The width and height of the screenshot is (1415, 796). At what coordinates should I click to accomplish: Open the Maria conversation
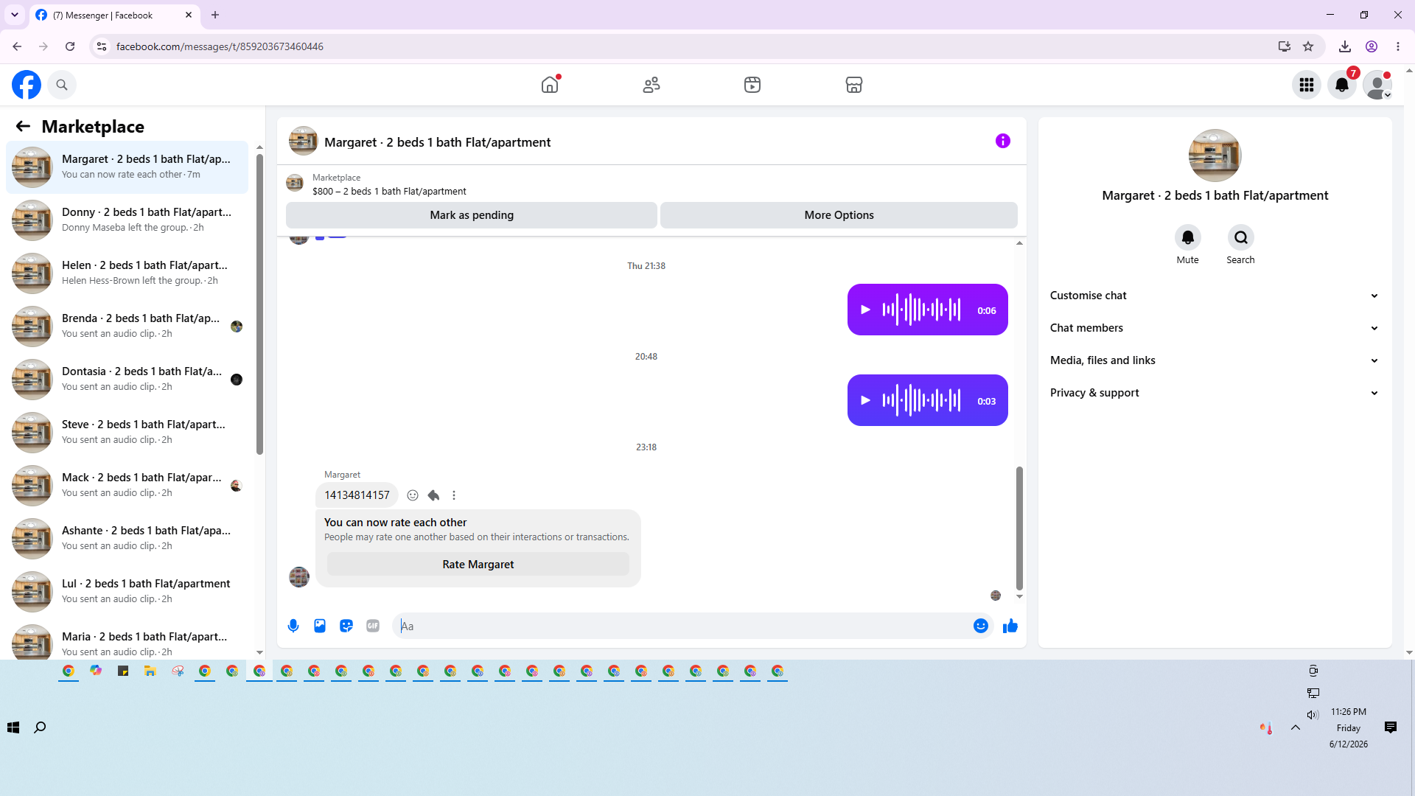click(127, 640)
